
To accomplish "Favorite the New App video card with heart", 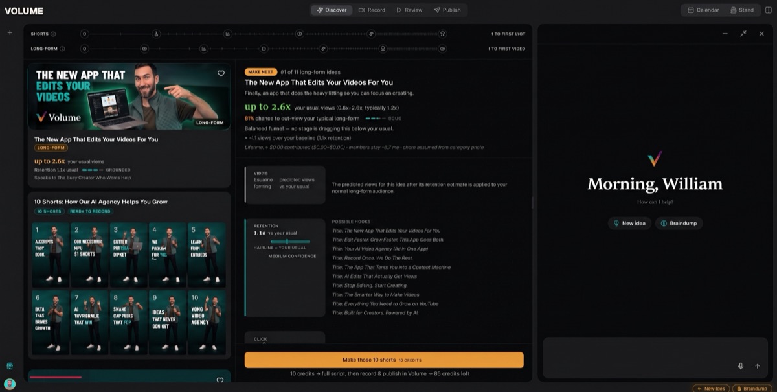I will 221,74.
